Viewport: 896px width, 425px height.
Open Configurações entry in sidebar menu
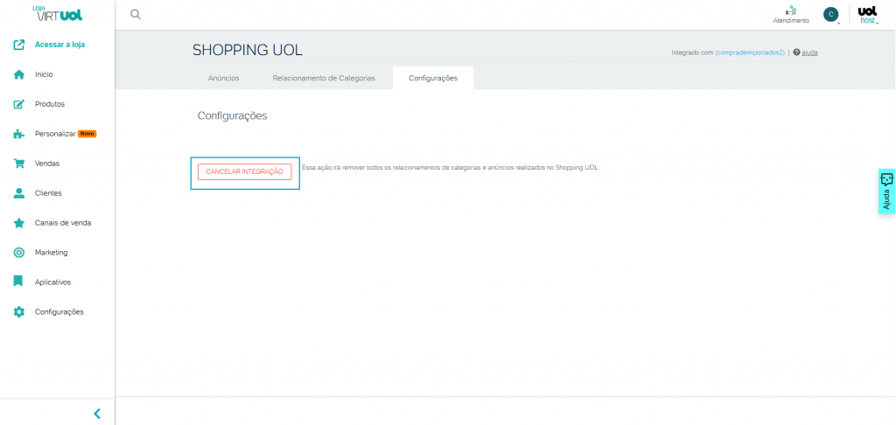[59, 312]
